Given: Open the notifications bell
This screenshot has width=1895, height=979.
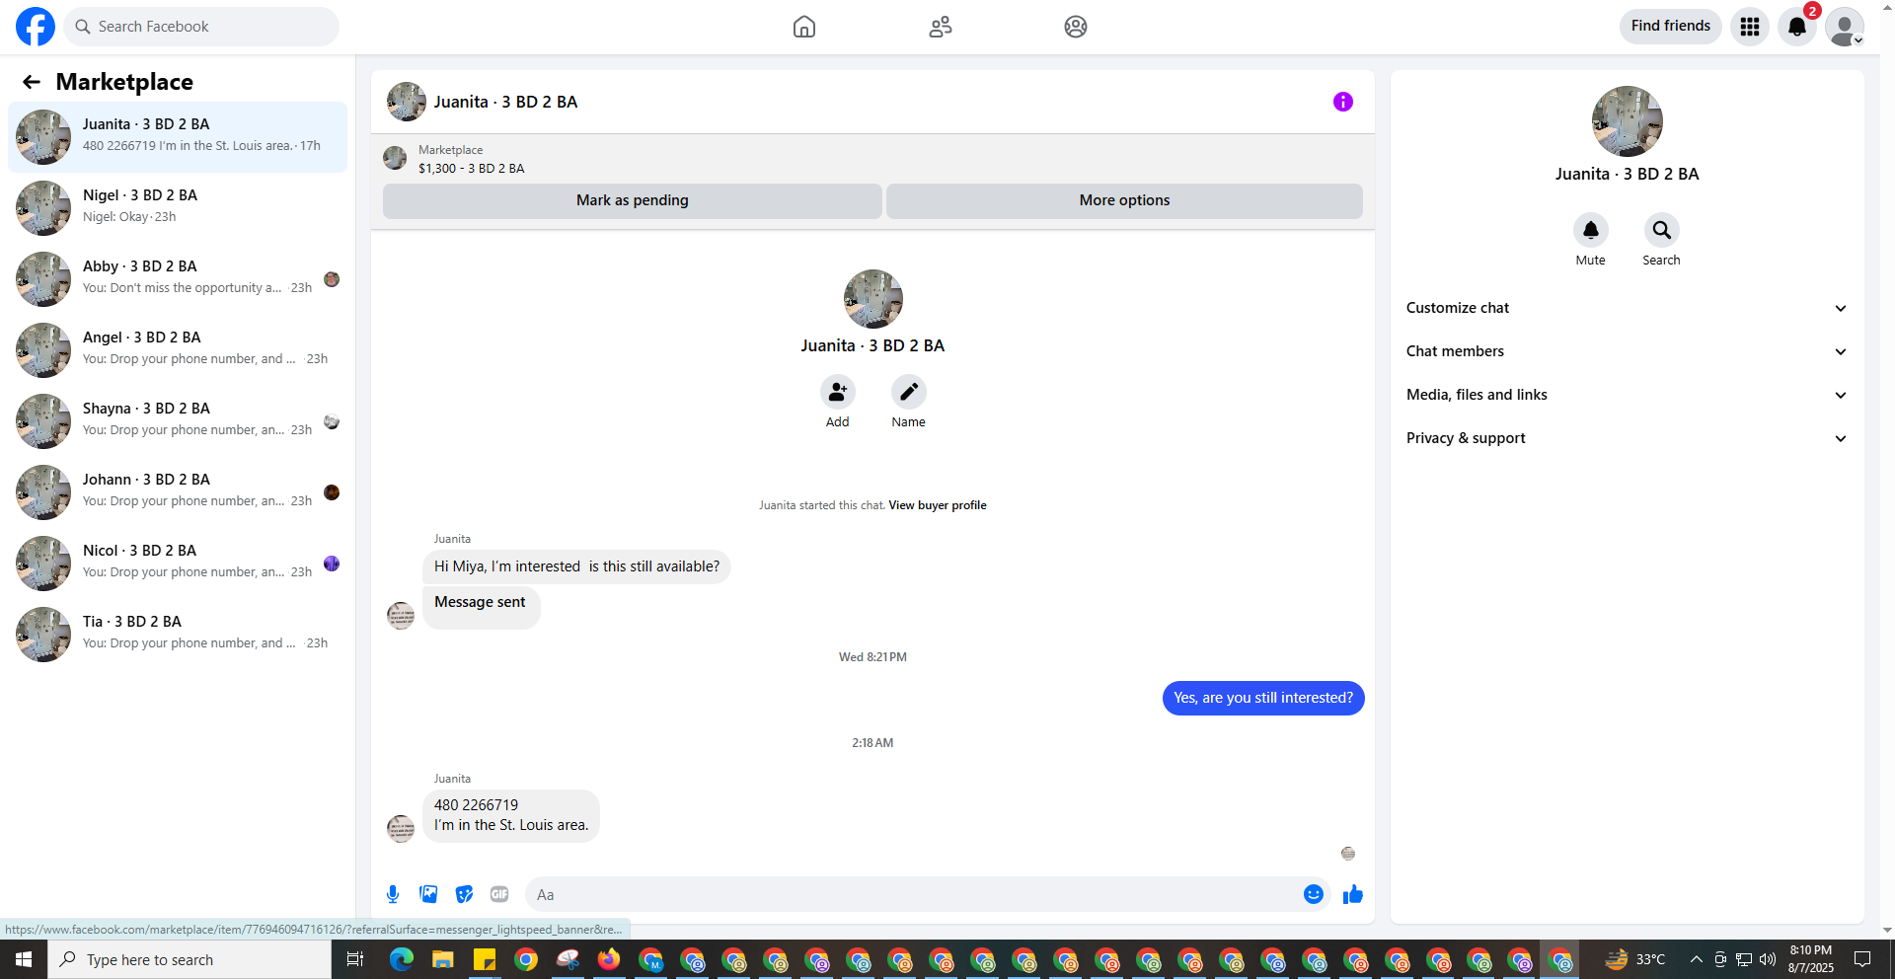Looking at the screenshot, I should coord(1797,27).
